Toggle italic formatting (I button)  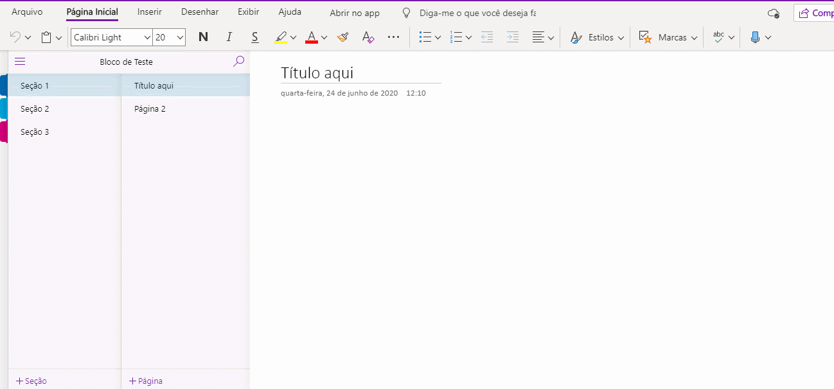(229, 38)
